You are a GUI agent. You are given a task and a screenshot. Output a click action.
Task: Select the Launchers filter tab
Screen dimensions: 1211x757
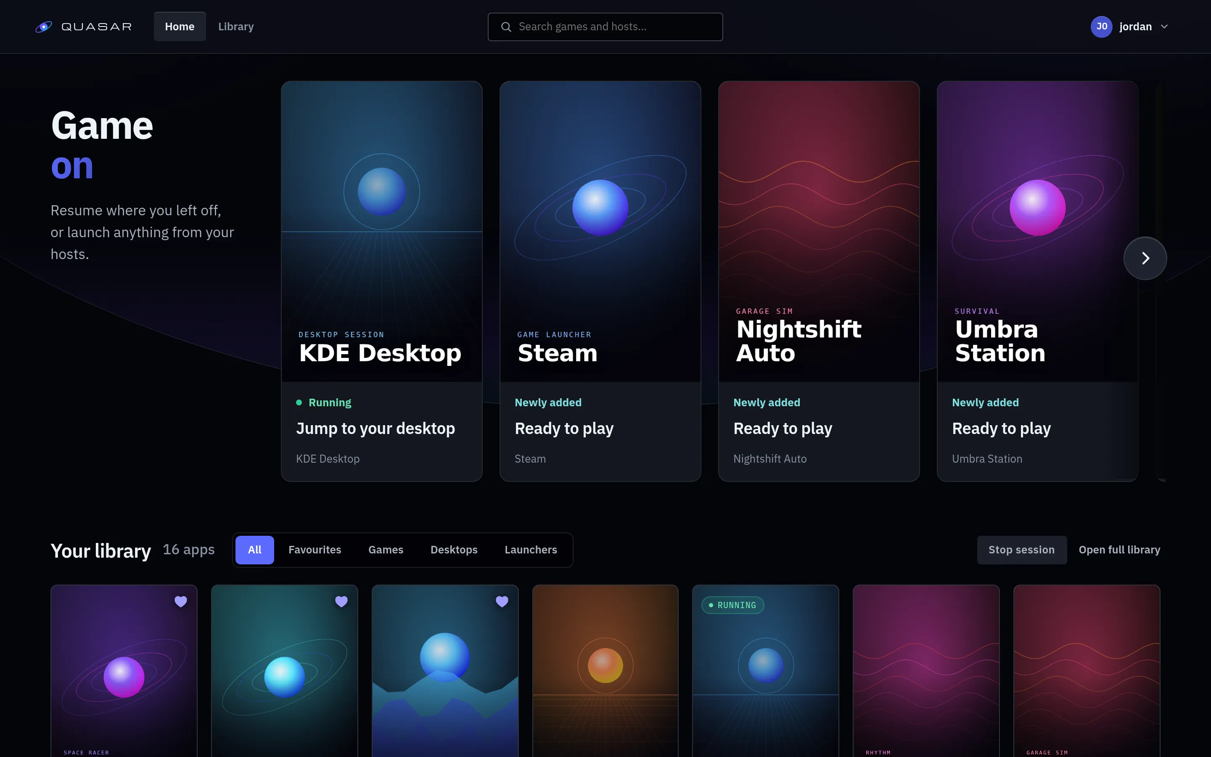coord(531,550)
